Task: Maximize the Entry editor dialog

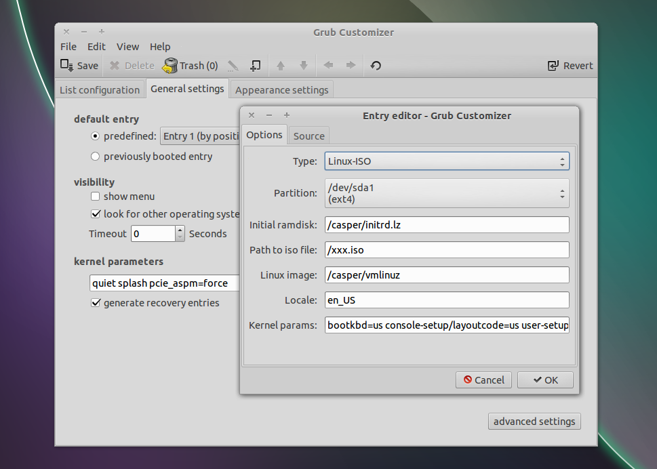Action: tap(287, 115)
